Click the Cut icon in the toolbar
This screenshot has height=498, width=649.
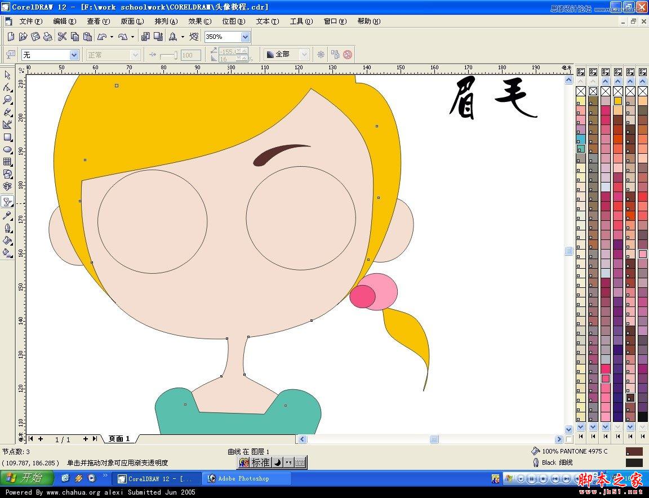coord(63,36)
